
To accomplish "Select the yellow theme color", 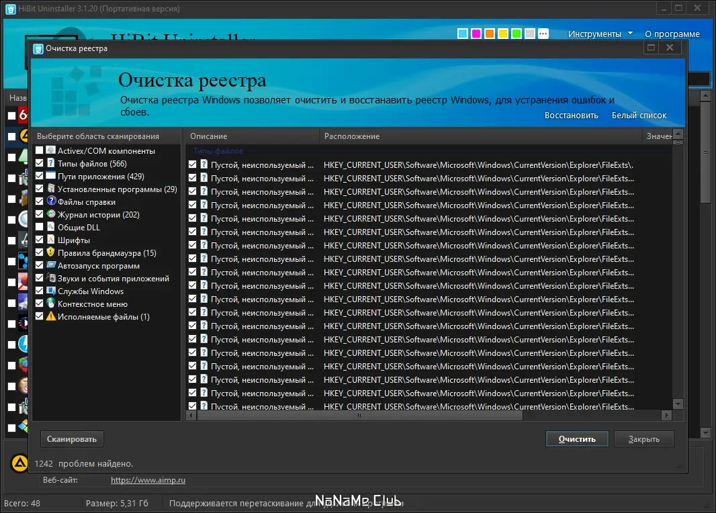I will point(503,34).
